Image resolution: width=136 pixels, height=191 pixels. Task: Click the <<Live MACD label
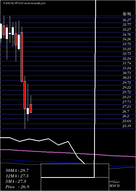point(115,184)
